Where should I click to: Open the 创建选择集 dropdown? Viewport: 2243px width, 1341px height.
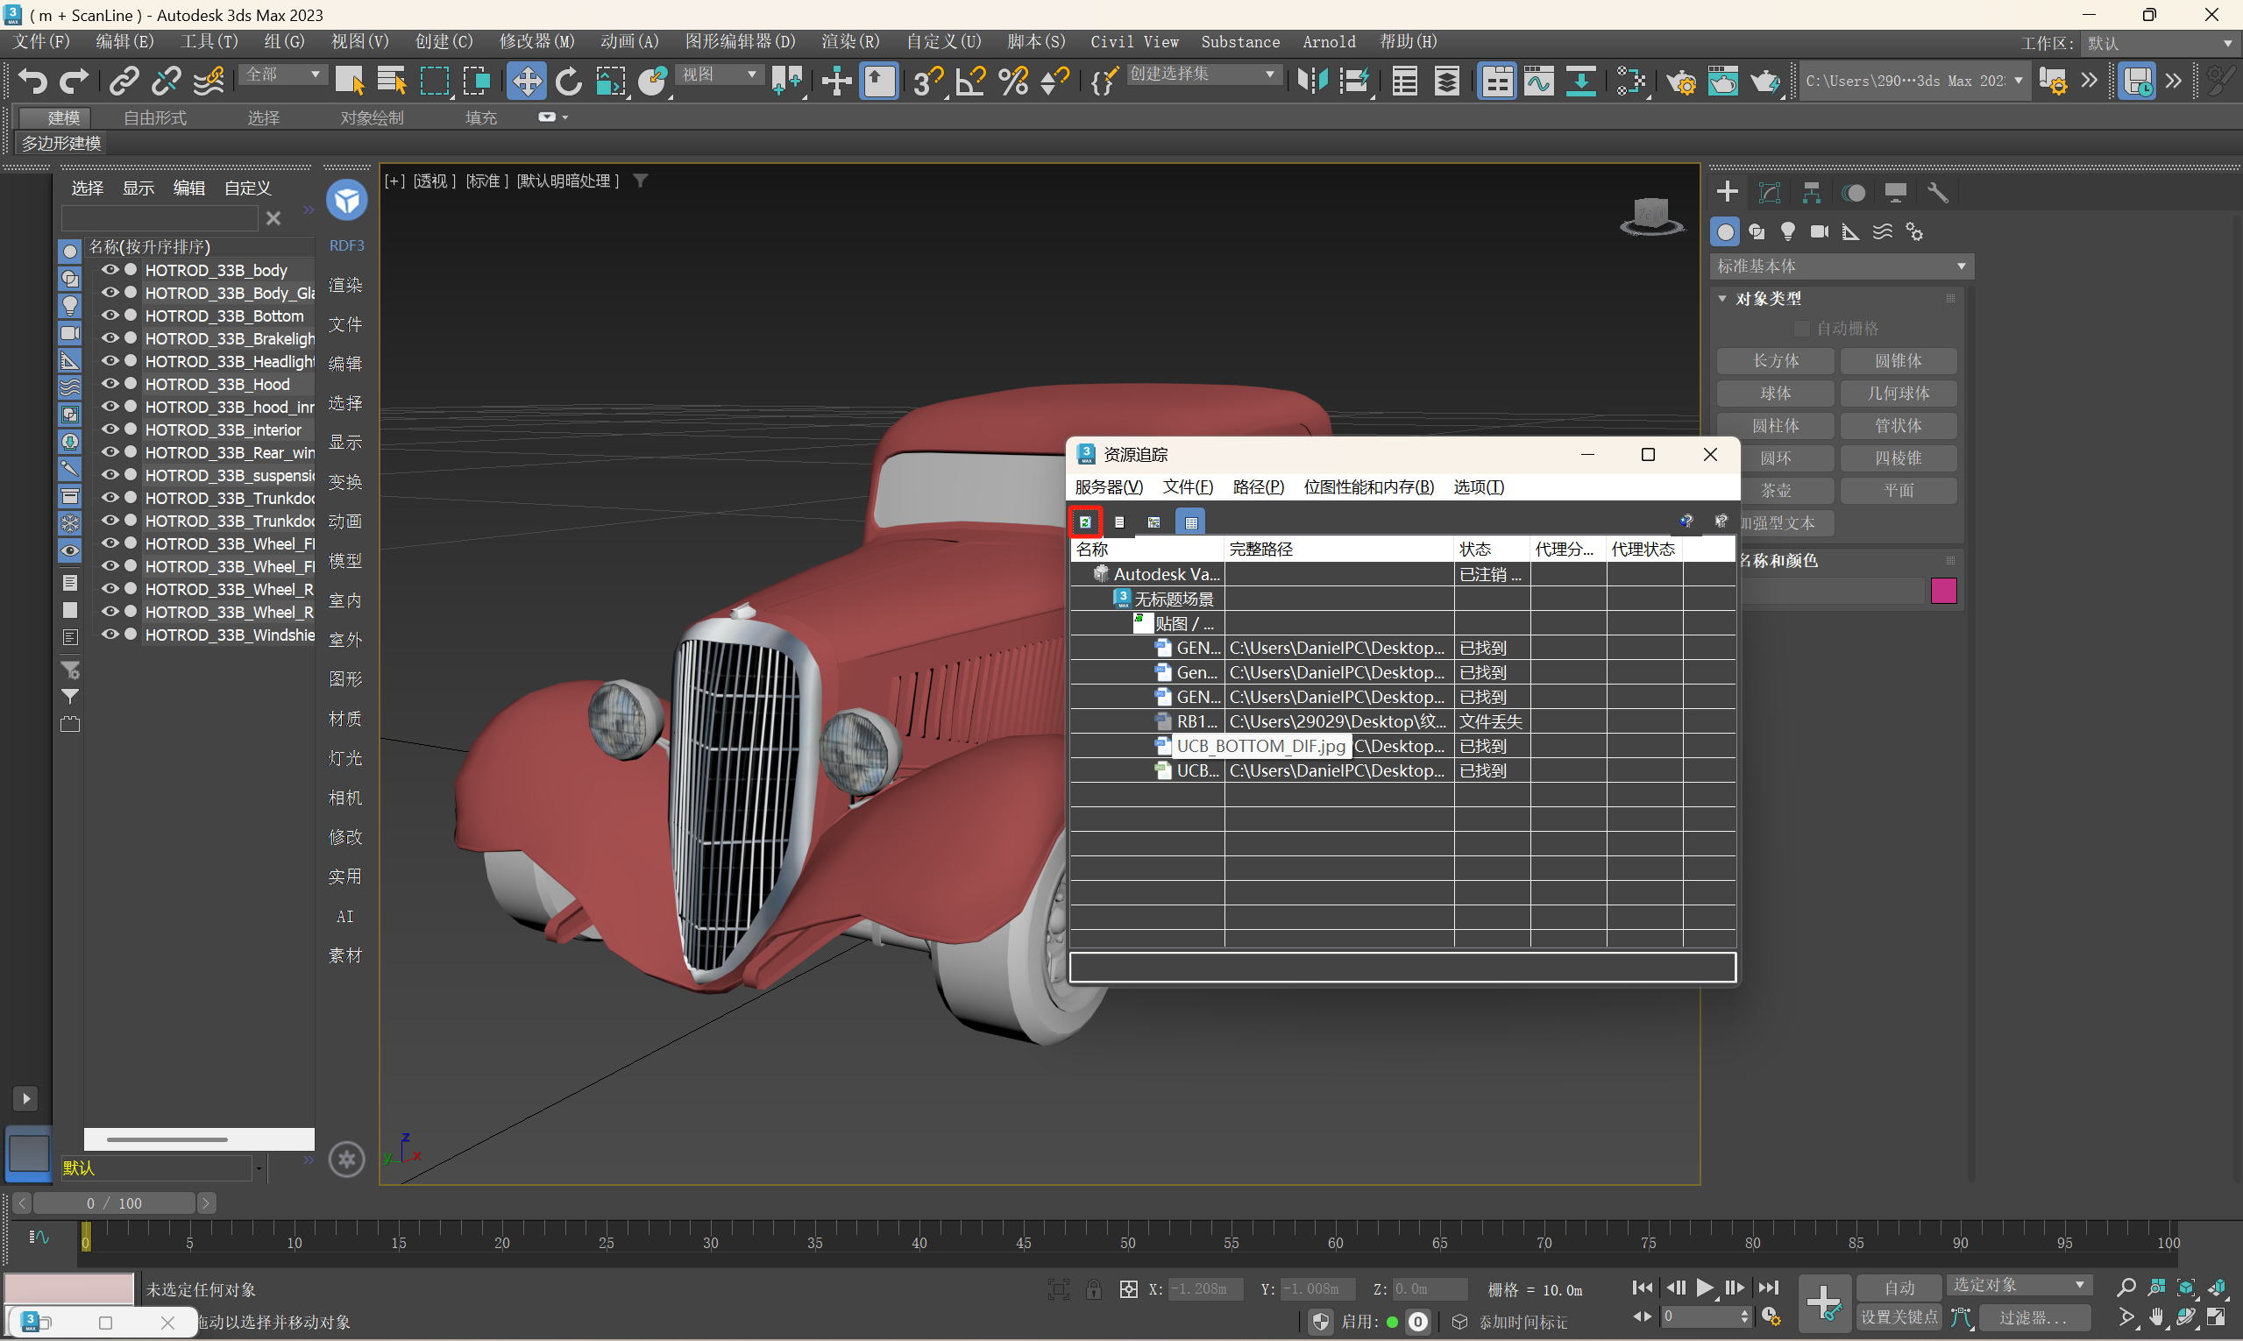click(1203, 74)
